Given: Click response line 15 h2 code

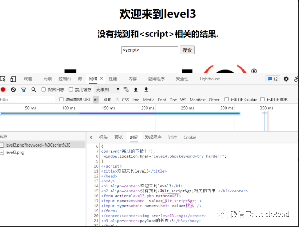Looking at the screenshot, I should click(x=175, y=191).
